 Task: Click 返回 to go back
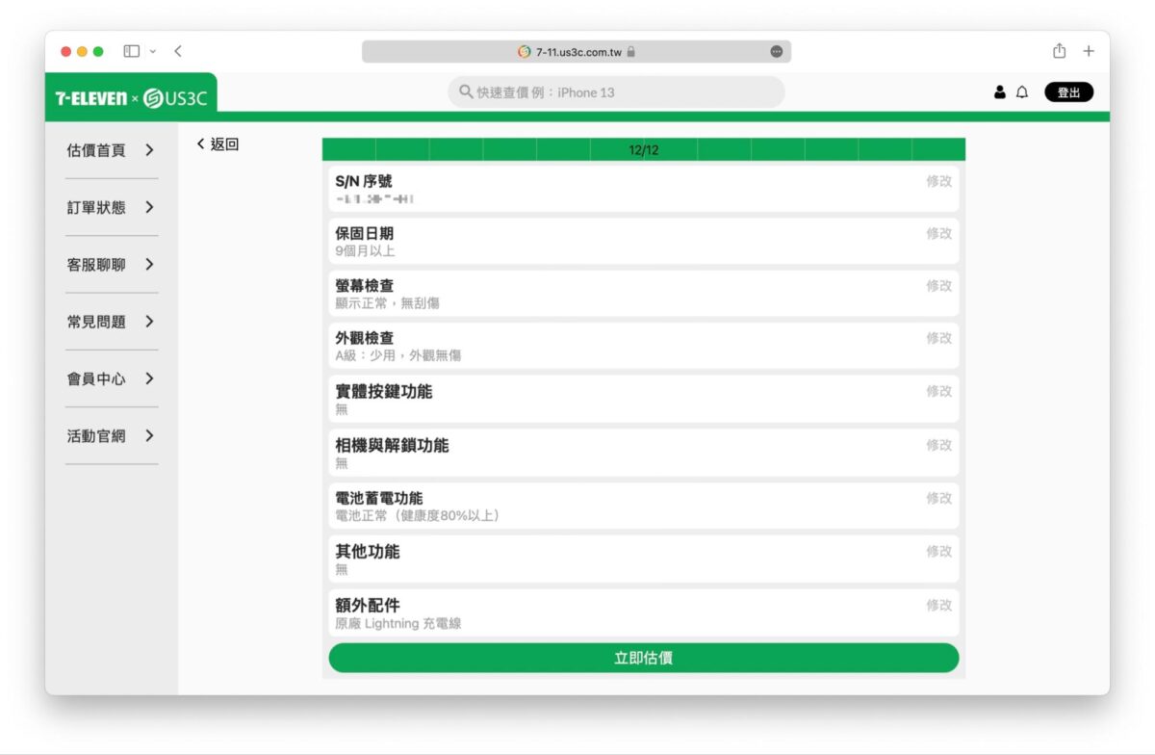[x=218, y=144]
